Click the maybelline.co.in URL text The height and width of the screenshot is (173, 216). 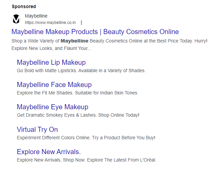point(50,23)
